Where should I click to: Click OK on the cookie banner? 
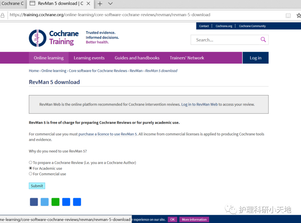173,220
